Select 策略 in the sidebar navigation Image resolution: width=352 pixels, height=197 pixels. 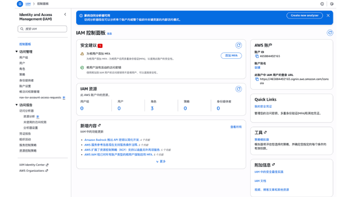click(x=22, y=75)
